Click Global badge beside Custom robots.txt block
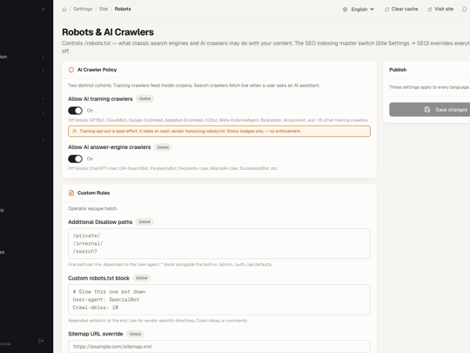This screenshot has height=353, width=470. [142, 278]
